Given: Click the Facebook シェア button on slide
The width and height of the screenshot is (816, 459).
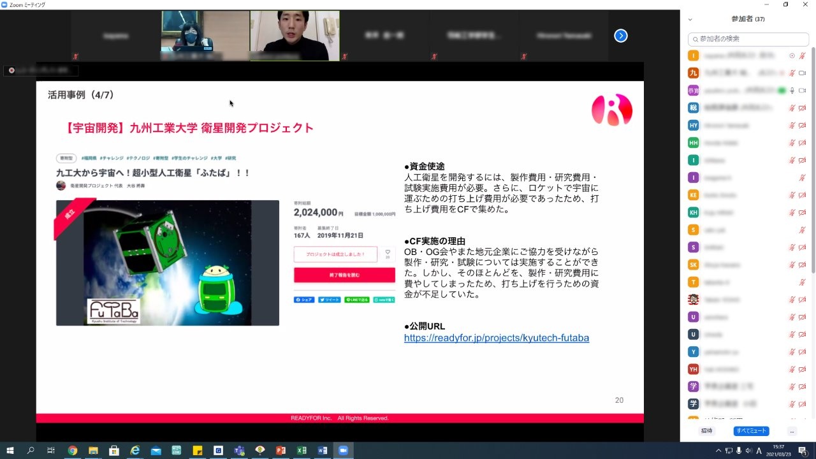Looking at the screenshot, I should point(304,299).
